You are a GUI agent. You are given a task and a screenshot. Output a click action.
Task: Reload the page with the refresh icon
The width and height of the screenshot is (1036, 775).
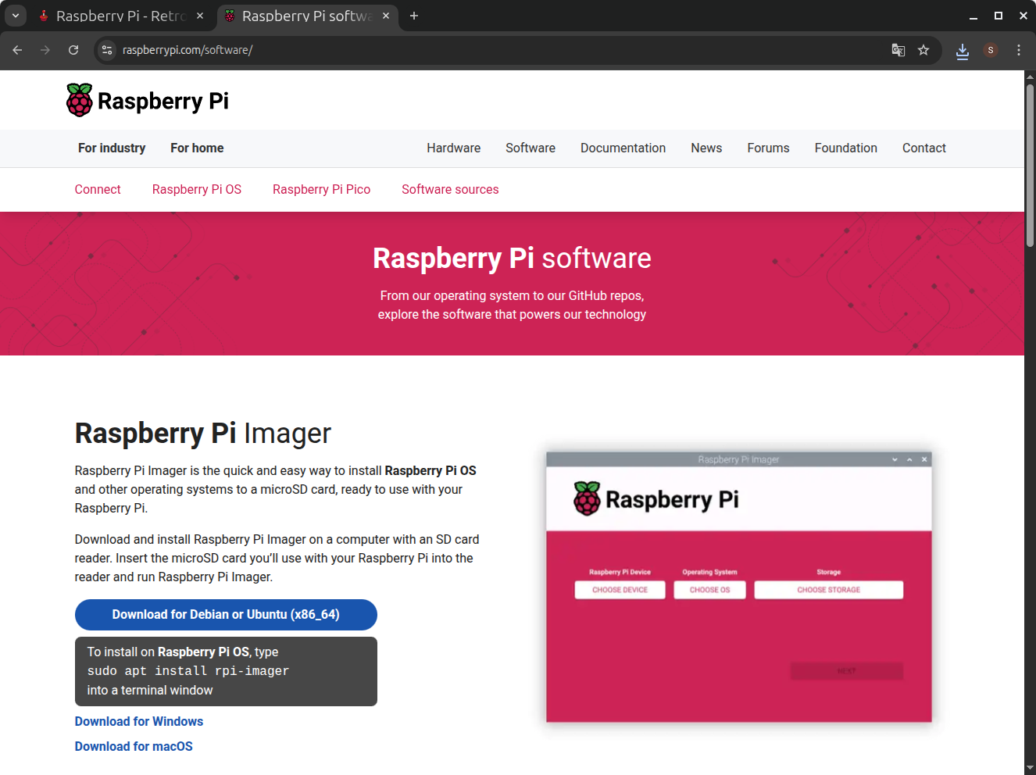[73, 50]
